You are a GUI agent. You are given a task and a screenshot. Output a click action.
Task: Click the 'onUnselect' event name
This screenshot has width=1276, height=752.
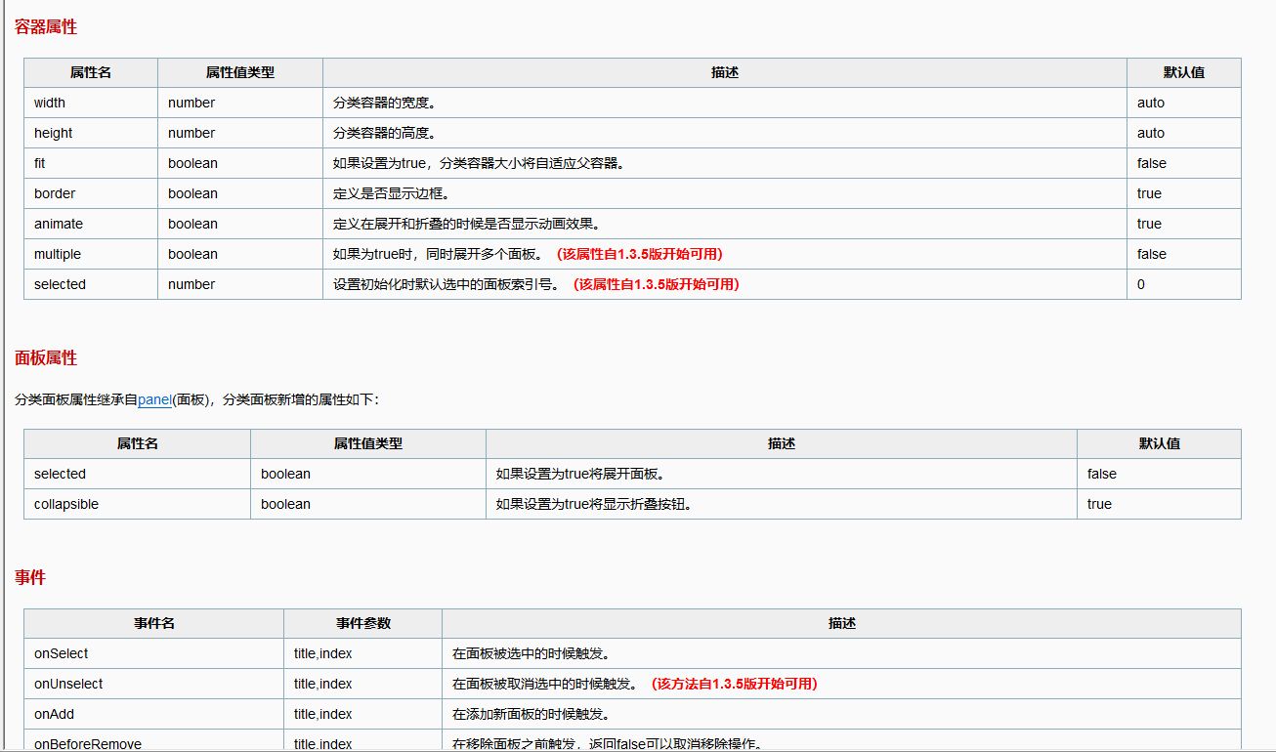point(68,684)
